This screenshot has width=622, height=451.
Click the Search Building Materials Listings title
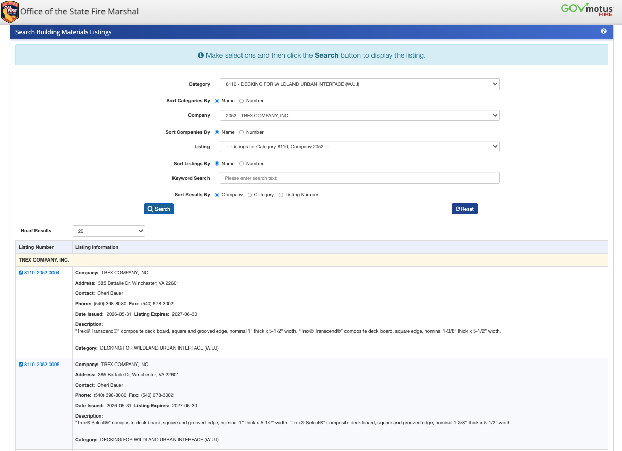[63, 32]
